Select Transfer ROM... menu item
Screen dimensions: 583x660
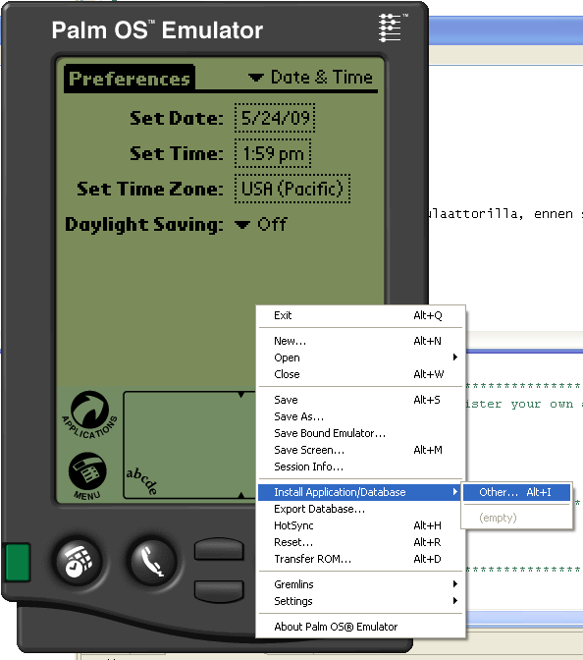(x=361, y=559)
